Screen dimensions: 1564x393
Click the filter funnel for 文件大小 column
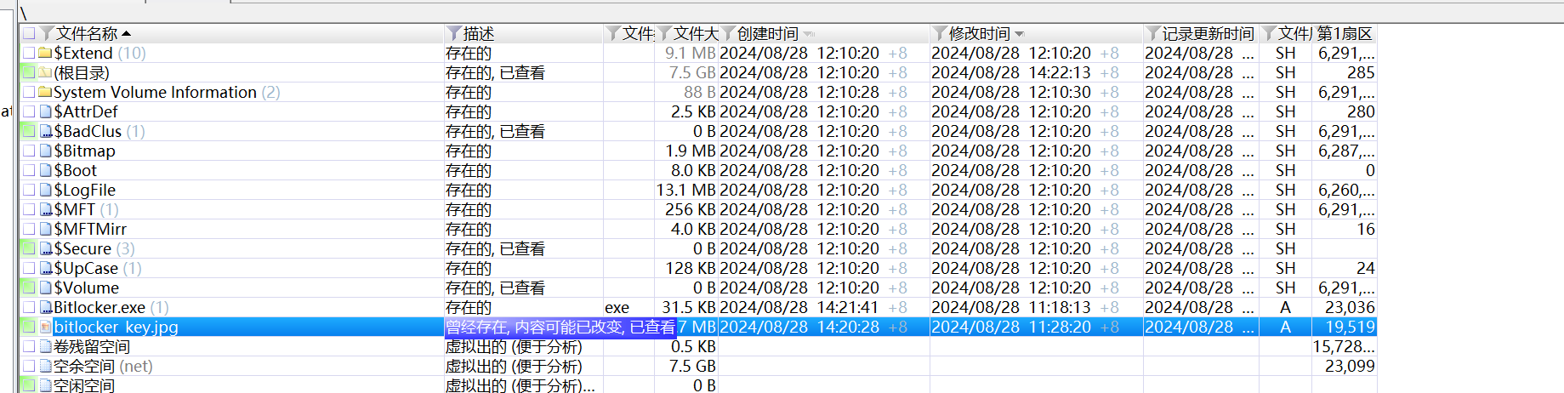(665, 33)
